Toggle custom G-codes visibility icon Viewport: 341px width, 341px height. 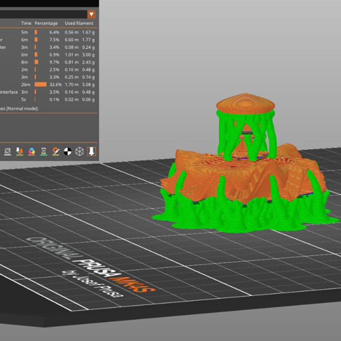pos(55,151)
